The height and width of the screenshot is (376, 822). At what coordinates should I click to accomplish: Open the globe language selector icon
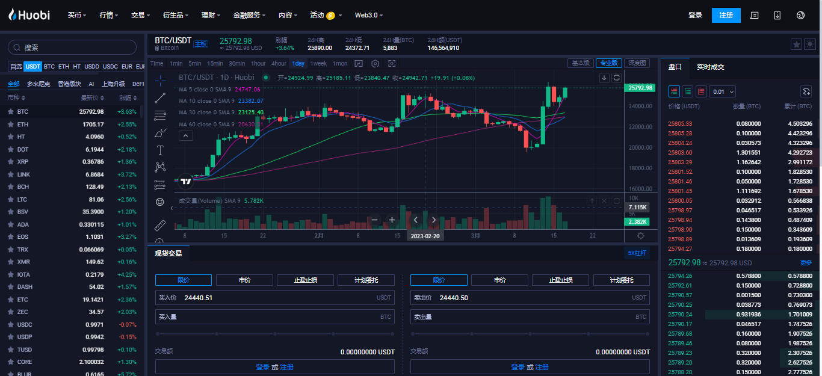[x=800, y=15]
